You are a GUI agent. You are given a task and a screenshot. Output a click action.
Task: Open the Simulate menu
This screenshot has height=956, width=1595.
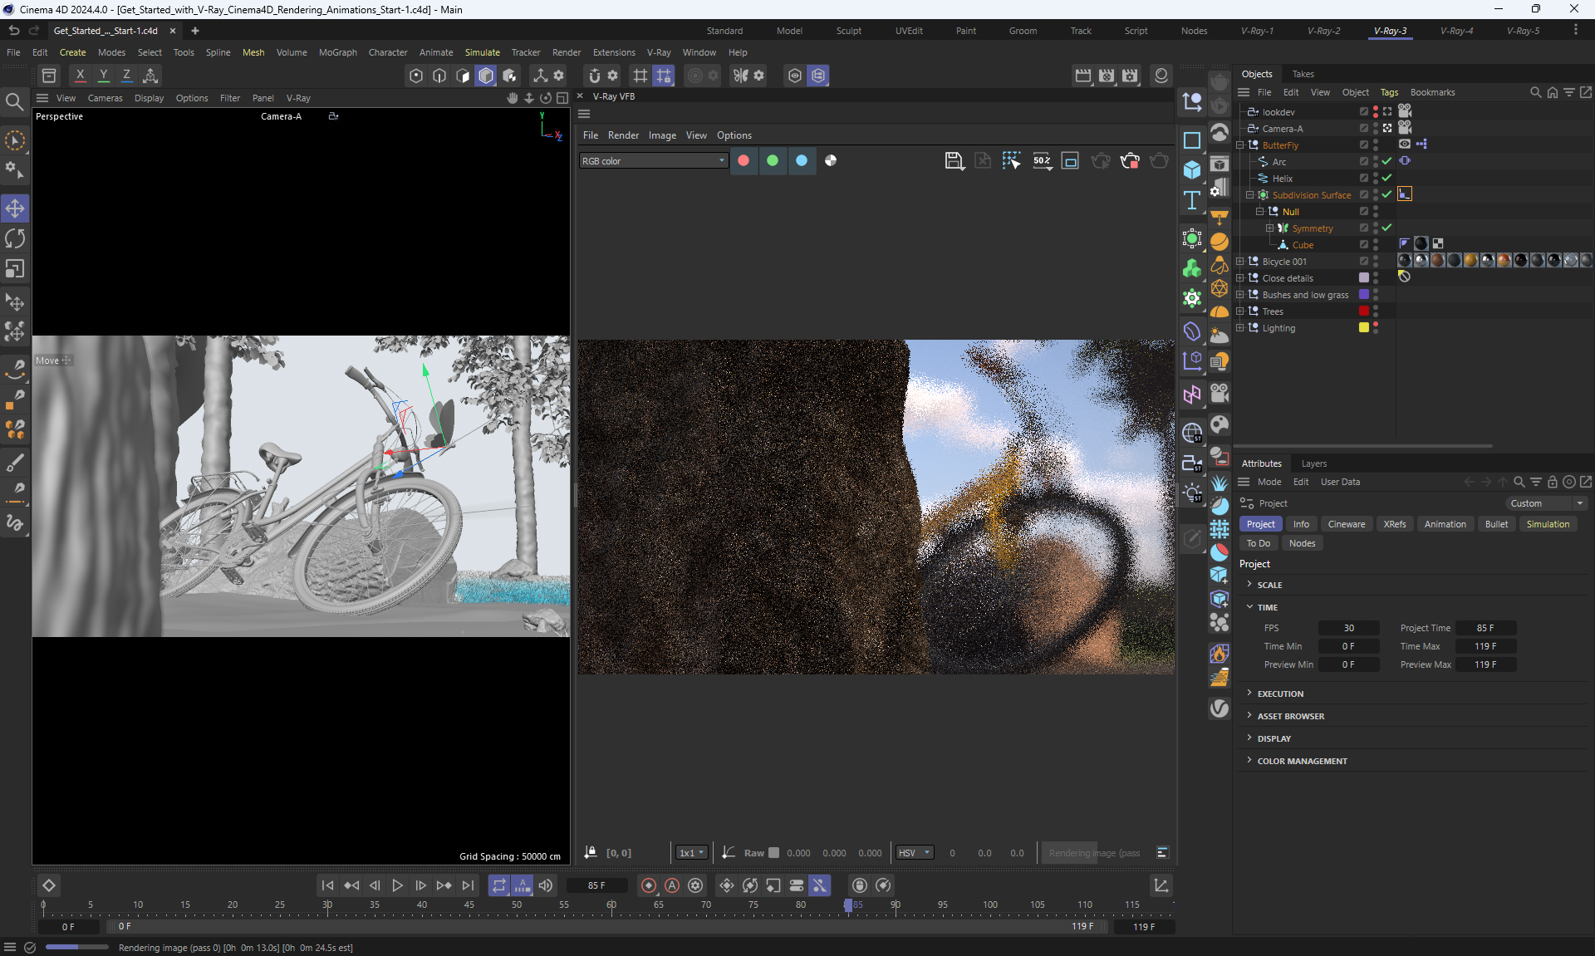pos(482,52)
